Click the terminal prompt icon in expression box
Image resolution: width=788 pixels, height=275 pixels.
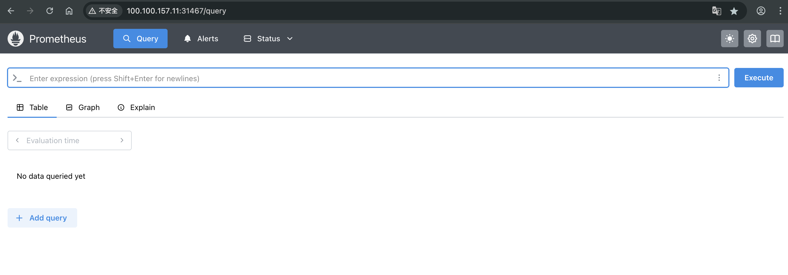pyautogui.click(x=17, y=78)
